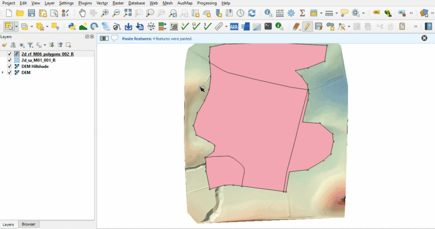435x229 pixels.
Task: Toggle visibility of DEM Hillshade layer
Action: [10, 66]
